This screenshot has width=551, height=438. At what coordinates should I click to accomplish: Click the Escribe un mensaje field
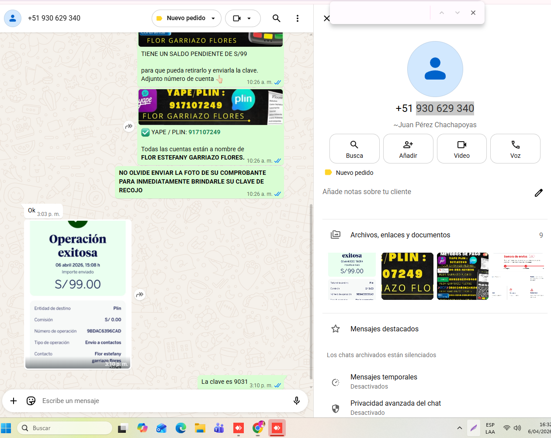coord(162,401)
